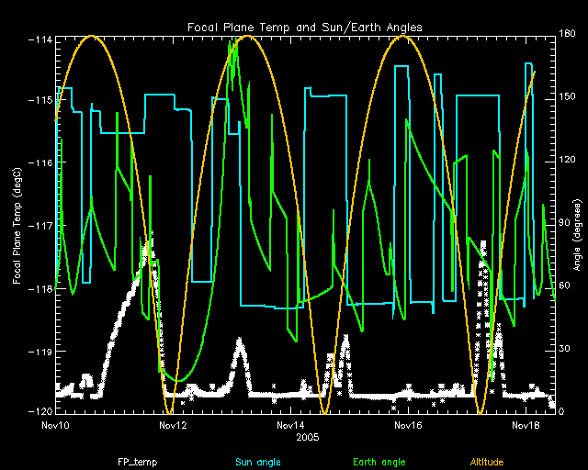Click the 180 degree tick on right axis
588x470 pixels.
[567, 35]
